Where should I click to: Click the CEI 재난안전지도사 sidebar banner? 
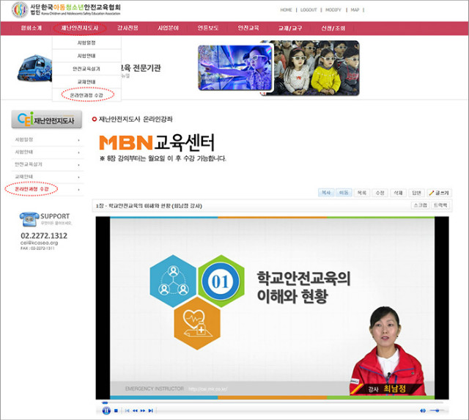[46, 119]
